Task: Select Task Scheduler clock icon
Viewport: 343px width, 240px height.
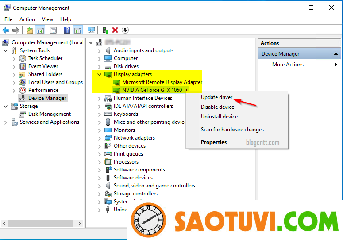Action: point(23,58)
